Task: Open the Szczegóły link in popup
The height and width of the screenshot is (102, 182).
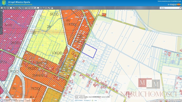Action: (x=87, y=100)
